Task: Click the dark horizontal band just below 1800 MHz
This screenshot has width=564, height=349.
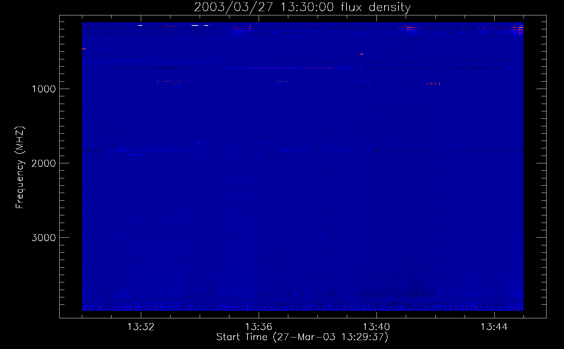Action: [303, 151]
